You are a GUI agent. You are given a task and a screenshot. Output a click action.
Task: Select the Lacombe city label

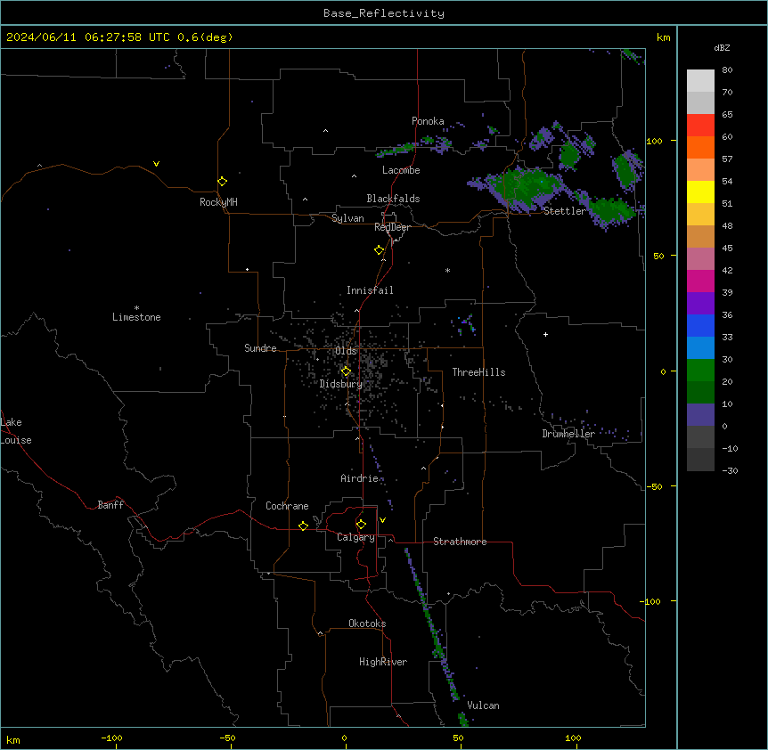point(401,170)
